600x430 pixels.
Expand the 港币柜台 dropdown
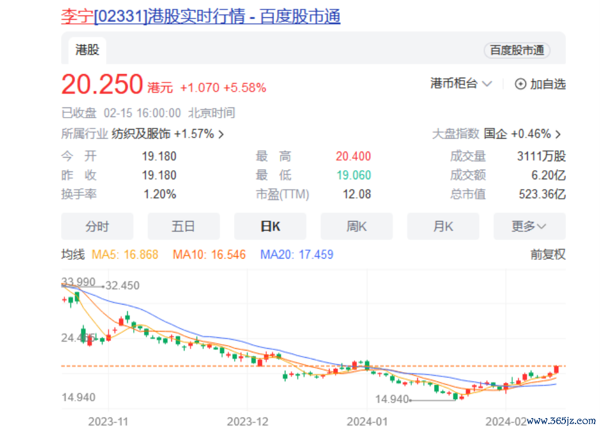pyautogui.click(x=461, y=83)
